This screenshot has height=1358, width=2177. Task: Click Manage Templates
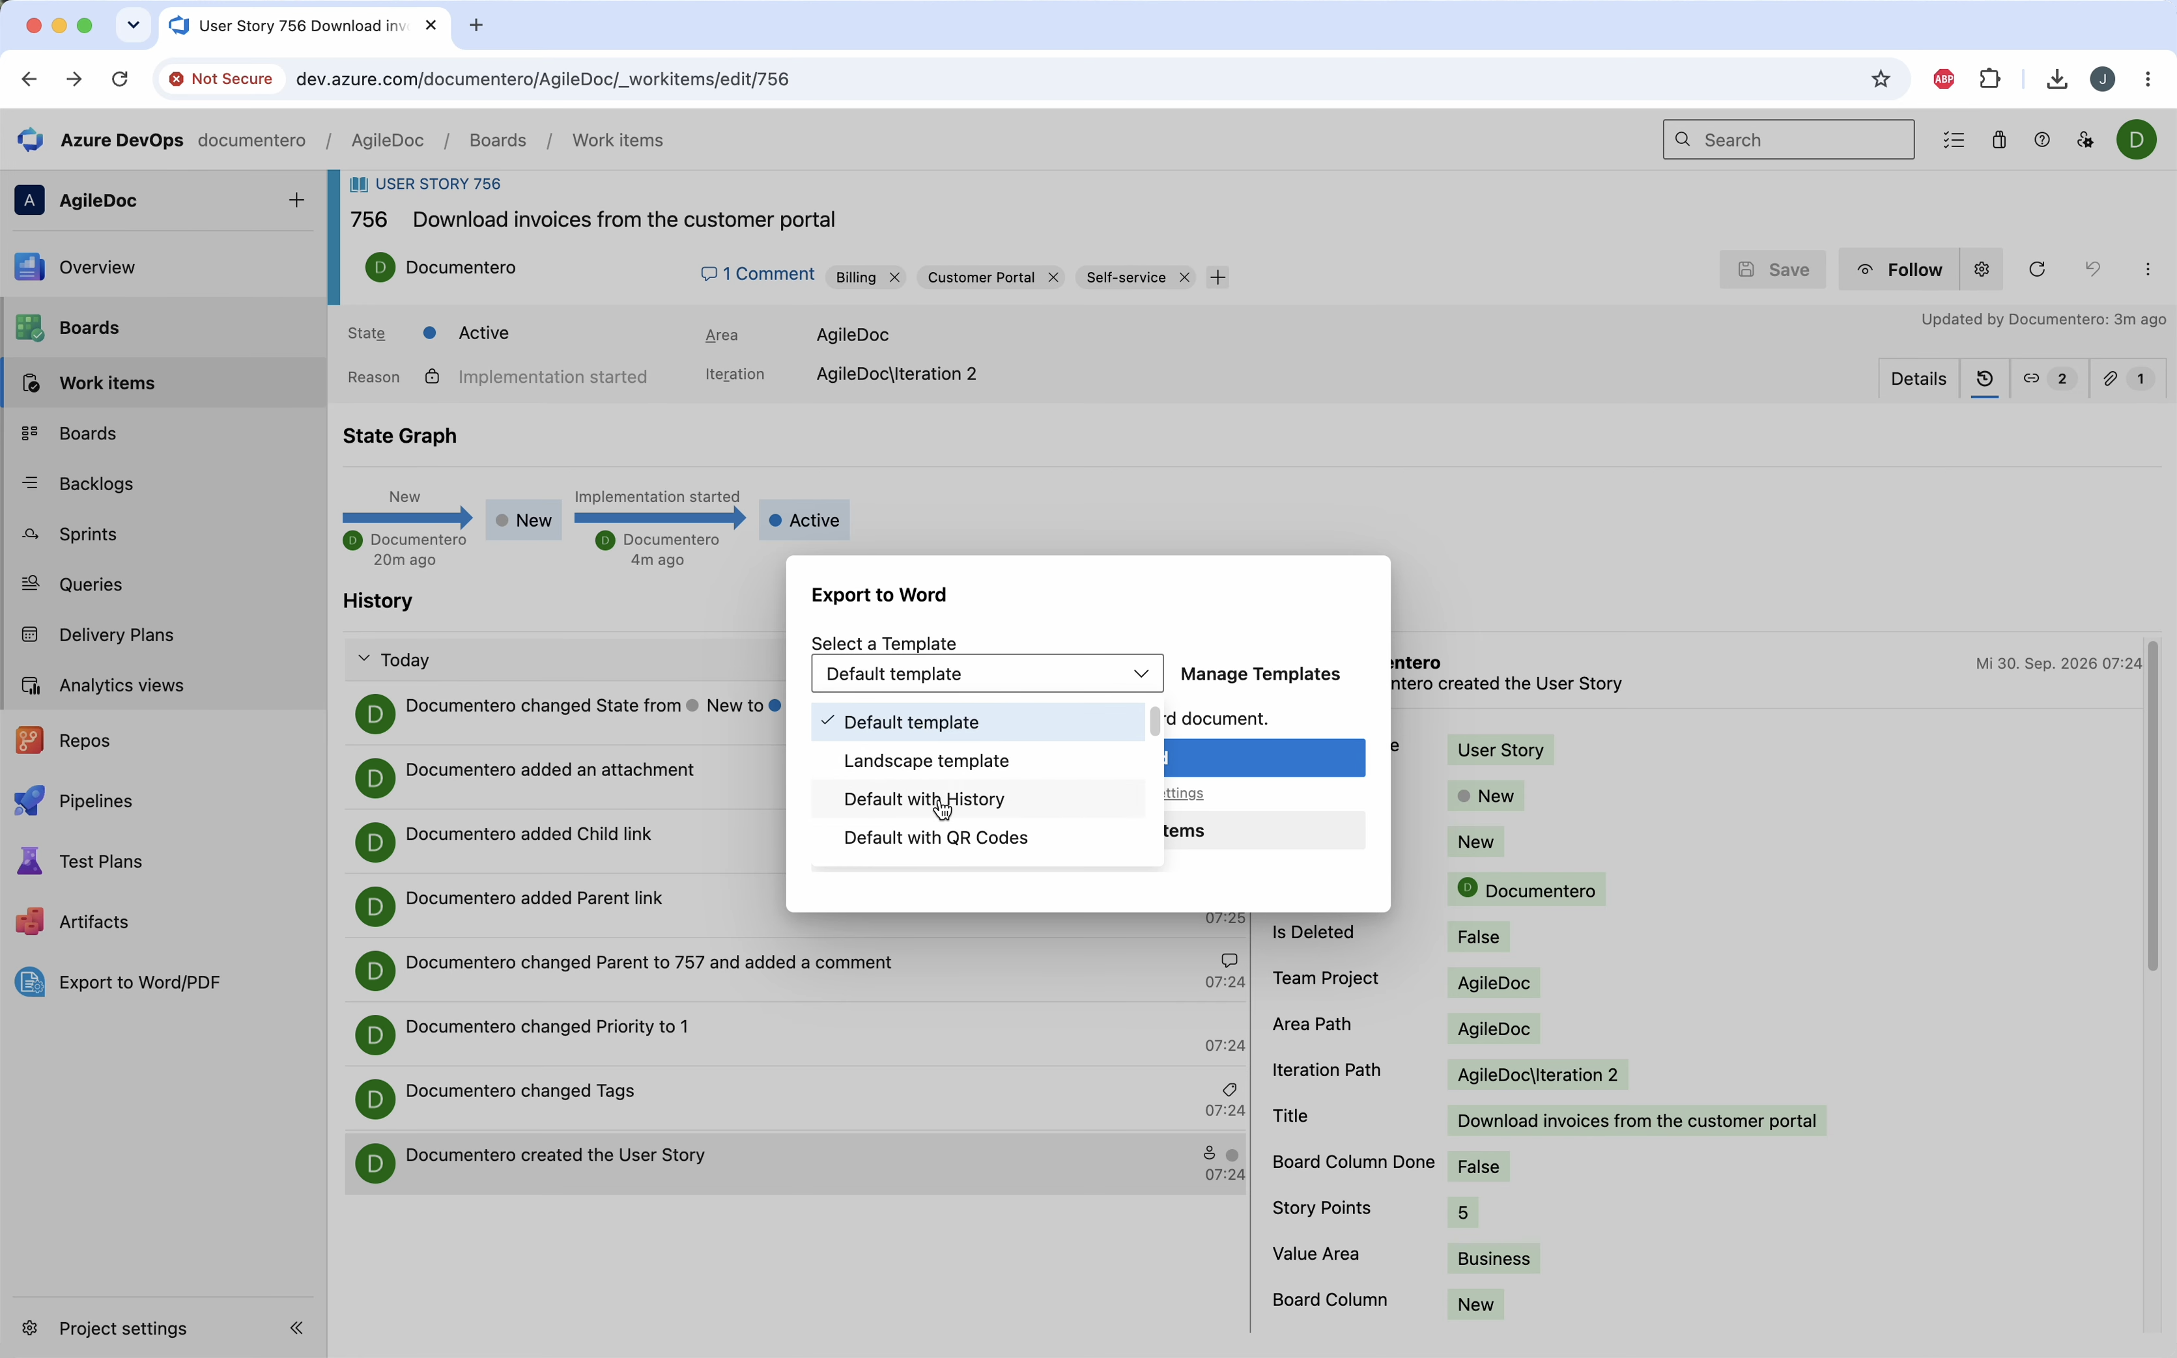(x=1260, y=674)
